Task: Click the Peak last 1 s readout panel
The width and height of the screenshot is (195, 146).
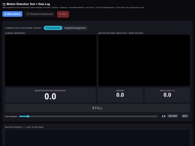Action: point(167,95)
